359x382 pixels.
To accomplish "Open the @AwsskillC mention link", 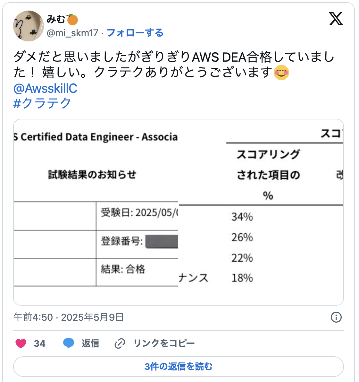I will 47,89.
